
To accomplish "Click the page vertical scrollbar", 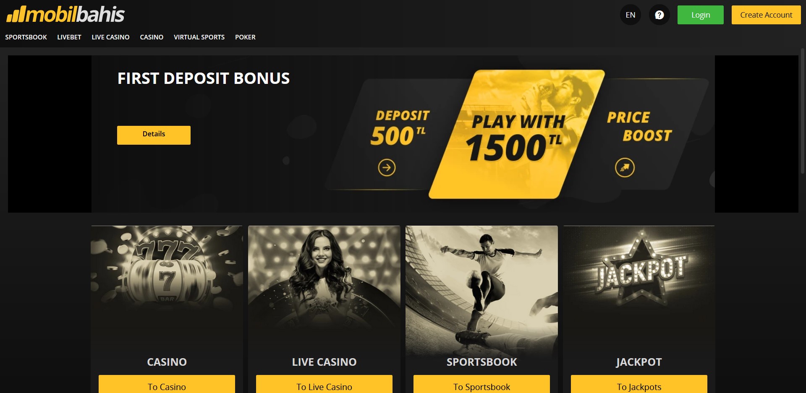I will pyautogui.click(x=802, y=111).
